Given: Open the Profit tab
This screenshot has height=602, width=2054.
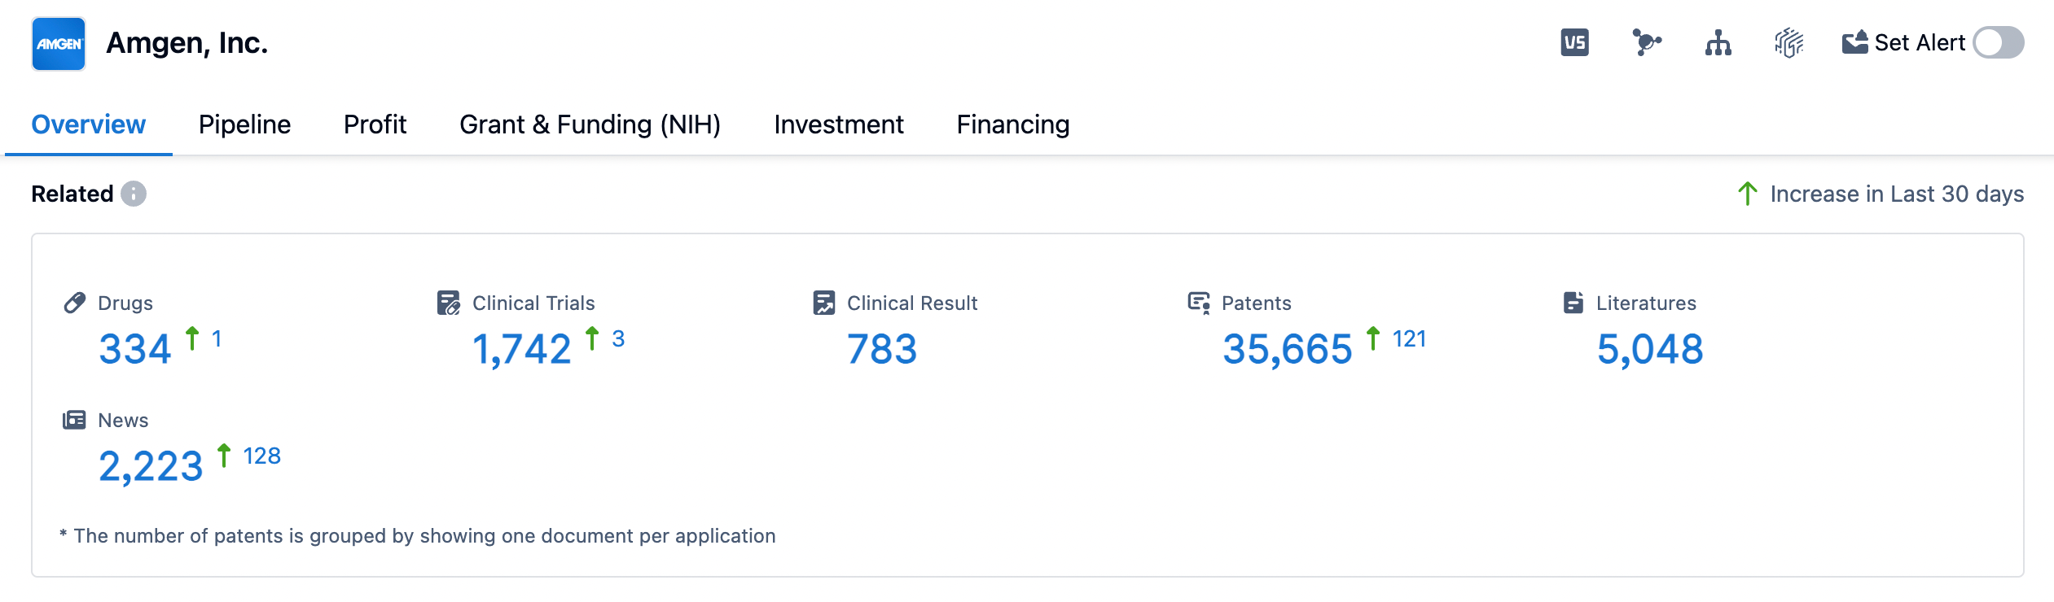Looking at the screenshot, I should coord(375,124).
